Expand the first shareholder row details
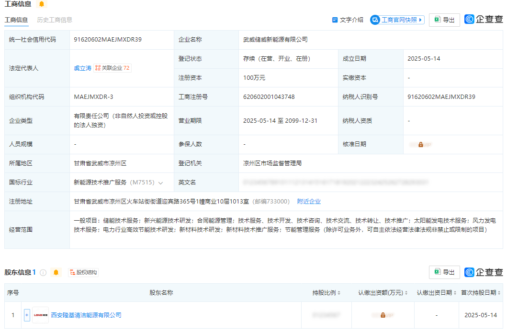This screenshot has width=507, height=332. click(x=27, y=315)
